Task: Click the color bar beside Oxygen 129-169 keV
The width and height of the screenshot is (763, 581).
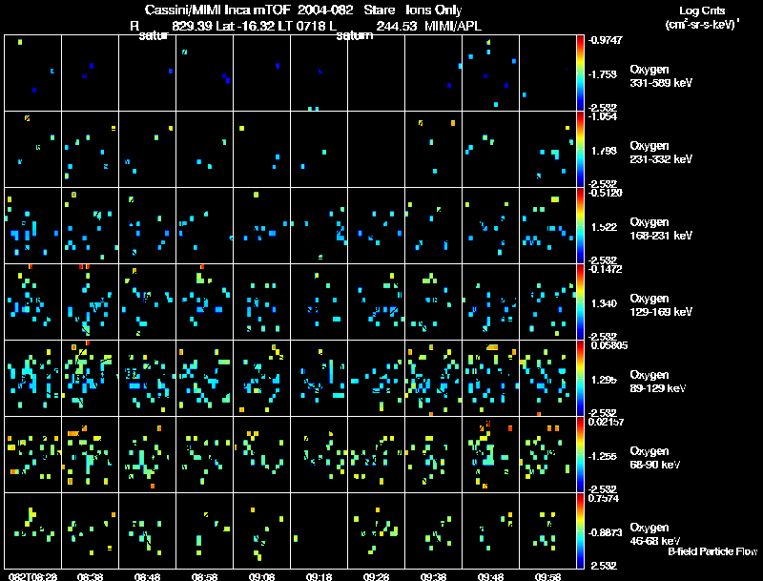Action: 580,301
